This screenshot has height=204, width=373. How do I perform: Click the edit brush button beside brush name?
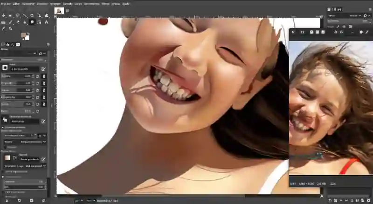43,68
